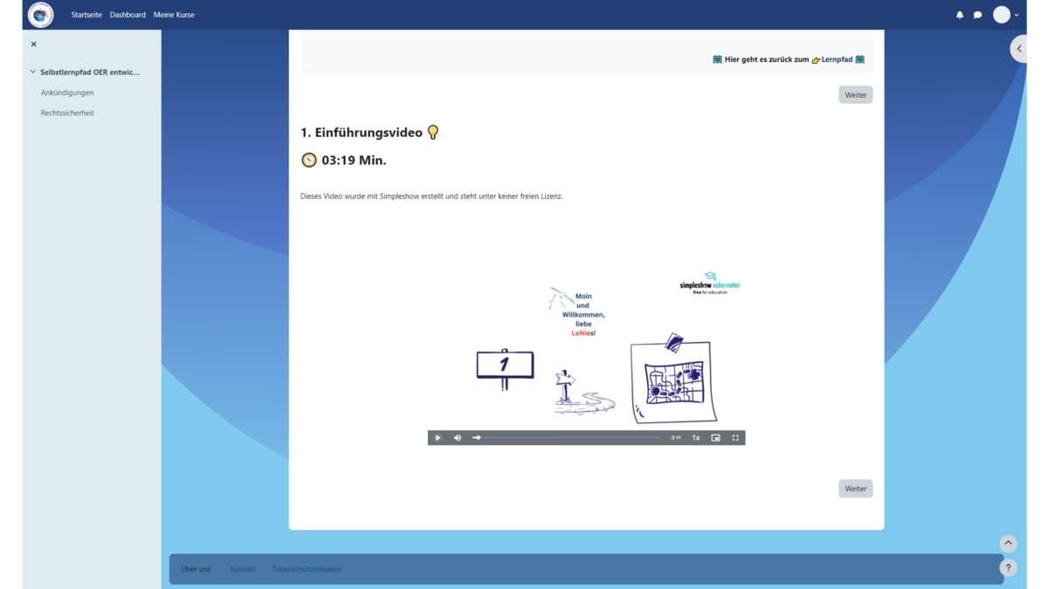This screenshot has width=1048, height=589.
Task: Collapse Selbstlernpfad OER section
Action: [x=33, y=72]
